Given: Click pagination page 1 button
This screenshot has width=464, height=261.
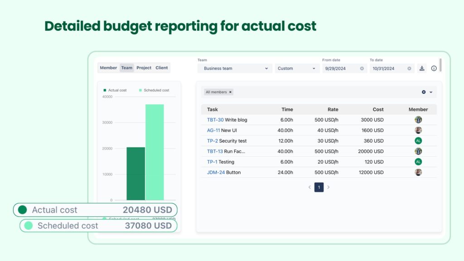Looking at the screenshot, I should tap(319, 187).
